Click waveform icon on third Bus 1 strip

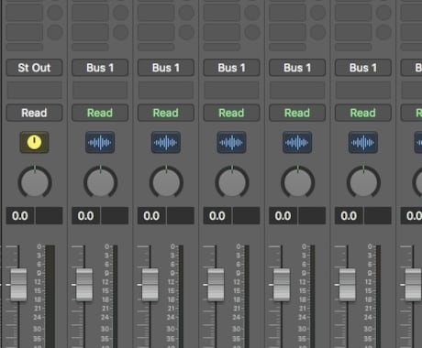231,142
